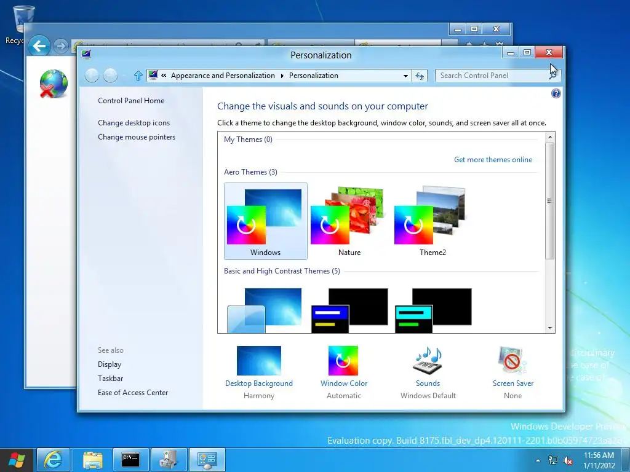This screenshot has height=472, width=630.
Task: Select the Windows Basic theme thumbnail
Action: coord(266,310)
